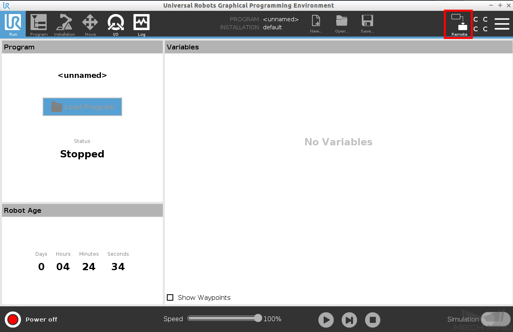This screenshot has width=513, height=332.
Task: Click the Days value 0
Action: tap(41, 267)
